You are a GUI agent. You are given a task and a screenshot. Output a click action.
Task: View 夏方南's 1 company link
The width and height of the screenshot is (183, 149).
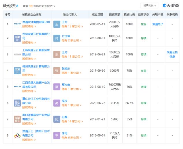[x=71, y=89]
